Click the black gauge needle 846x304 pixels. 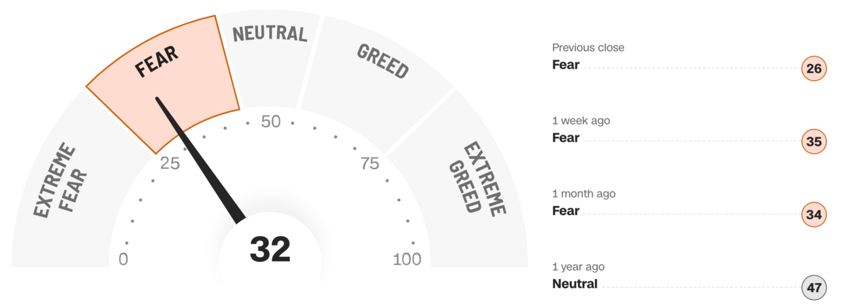tap(200, 159)
